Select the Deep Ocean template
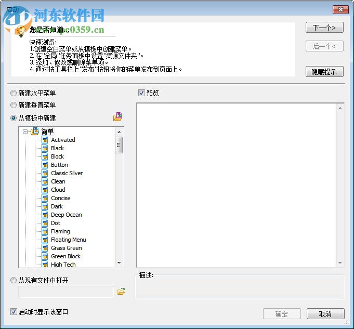 coord(67,215)
